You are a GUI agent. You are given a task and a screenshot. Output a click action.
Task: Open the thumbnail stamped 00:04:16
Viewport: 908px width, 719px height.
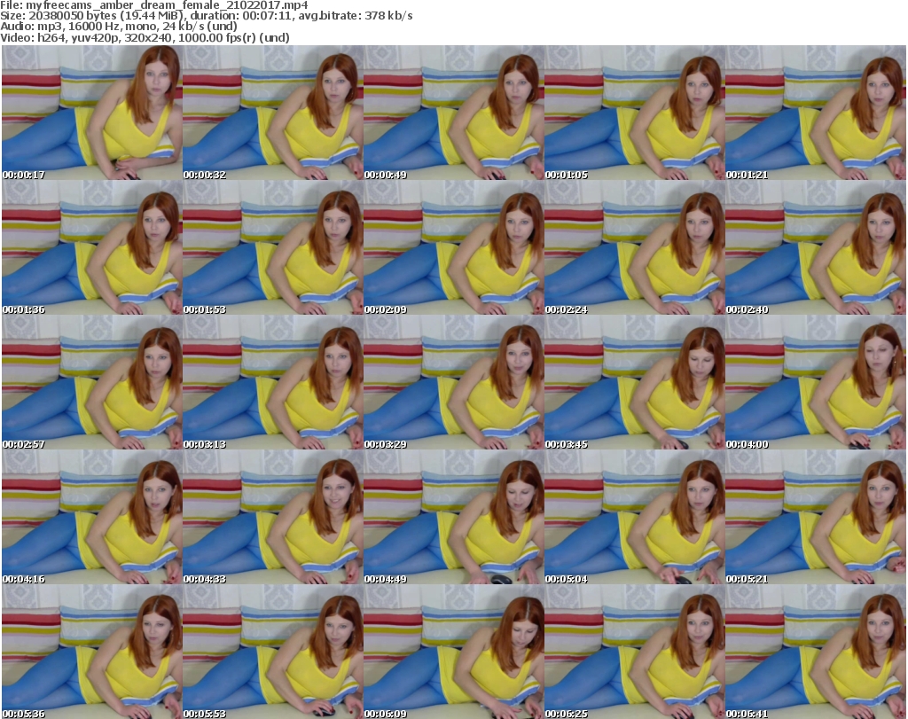point(92,518)
